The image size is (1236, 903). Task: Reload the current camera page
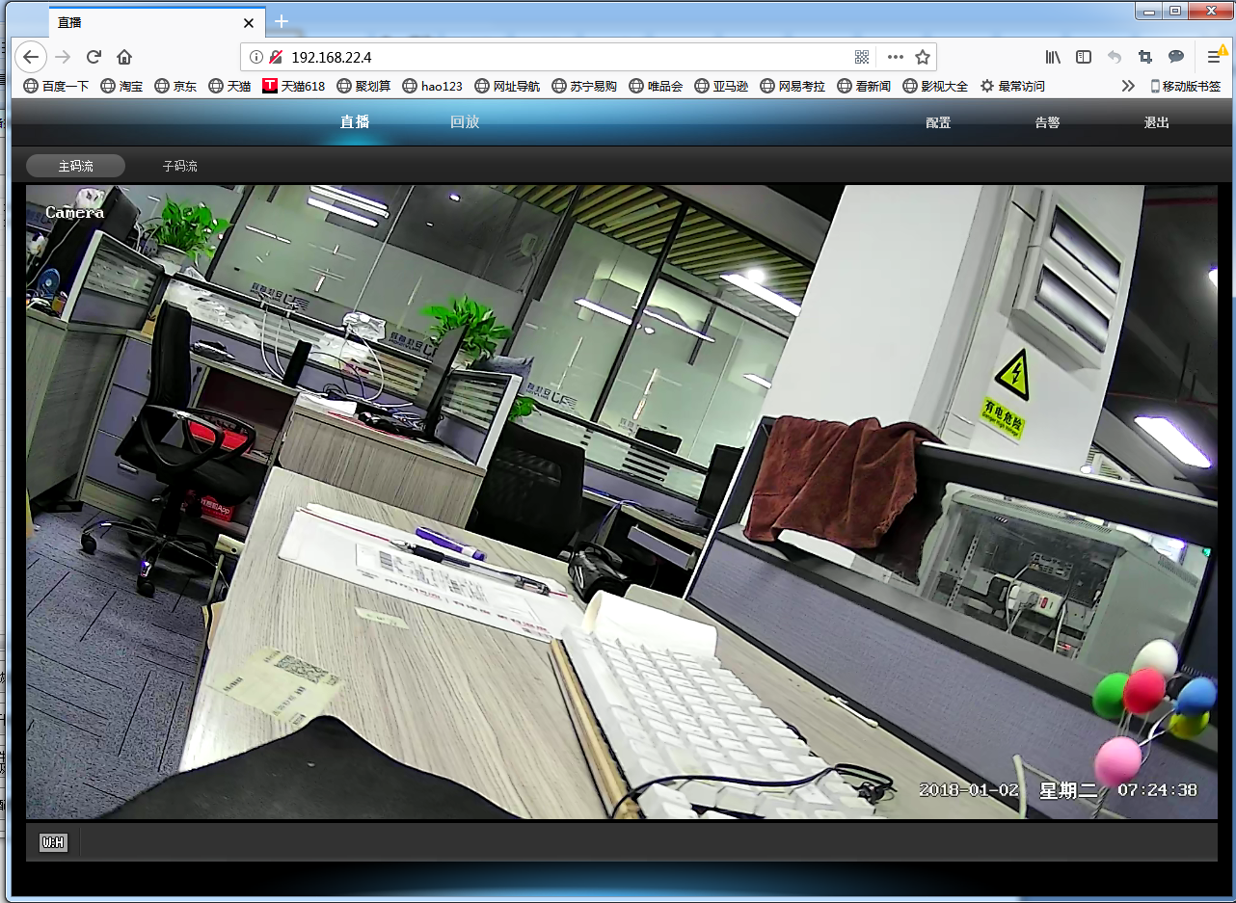(94, 57)
